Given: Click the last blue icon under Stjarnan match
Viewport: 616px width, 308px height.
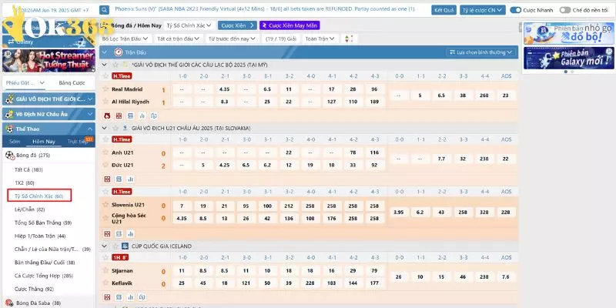Looking at the screenshot, I should point(142,297).
